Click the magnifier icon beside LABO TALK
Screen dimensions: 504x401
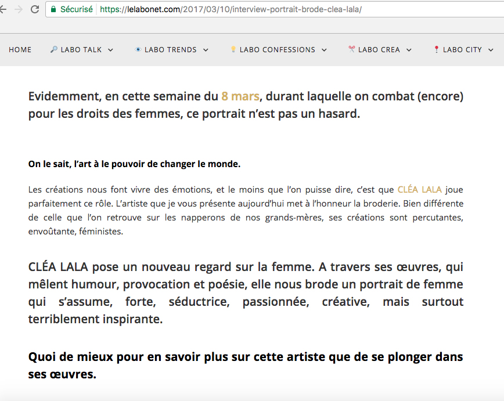(x=53, y=49)
